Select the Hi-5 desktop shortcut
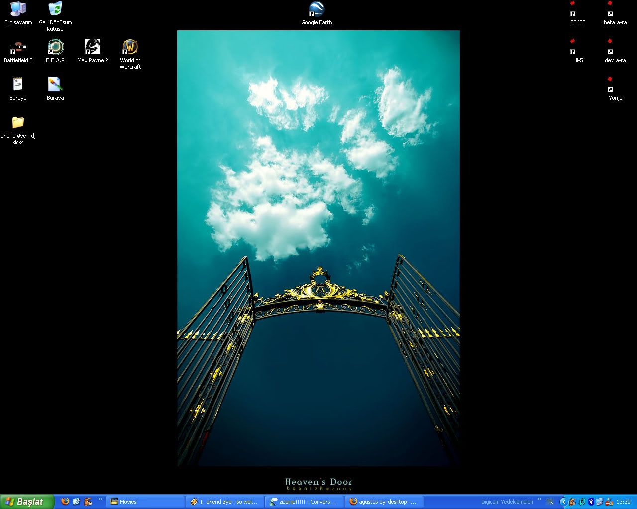Image resolution: width=637 pixels, height=509 pixels. pyautogui.click(x=578, y=51)
